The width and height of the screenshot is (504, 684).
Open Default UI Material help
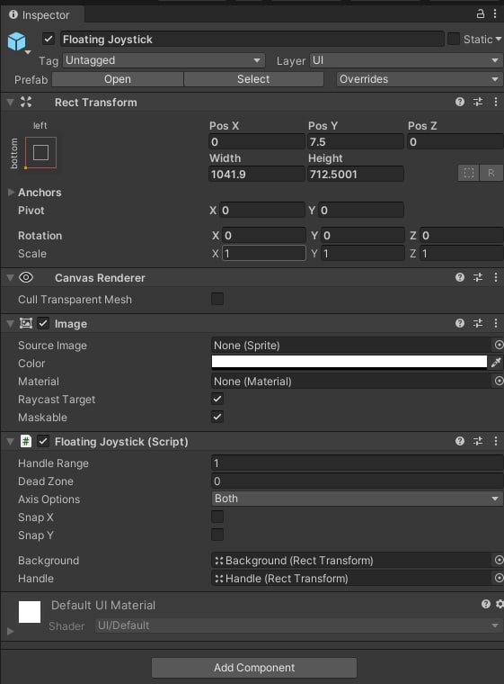pos(486,604)
